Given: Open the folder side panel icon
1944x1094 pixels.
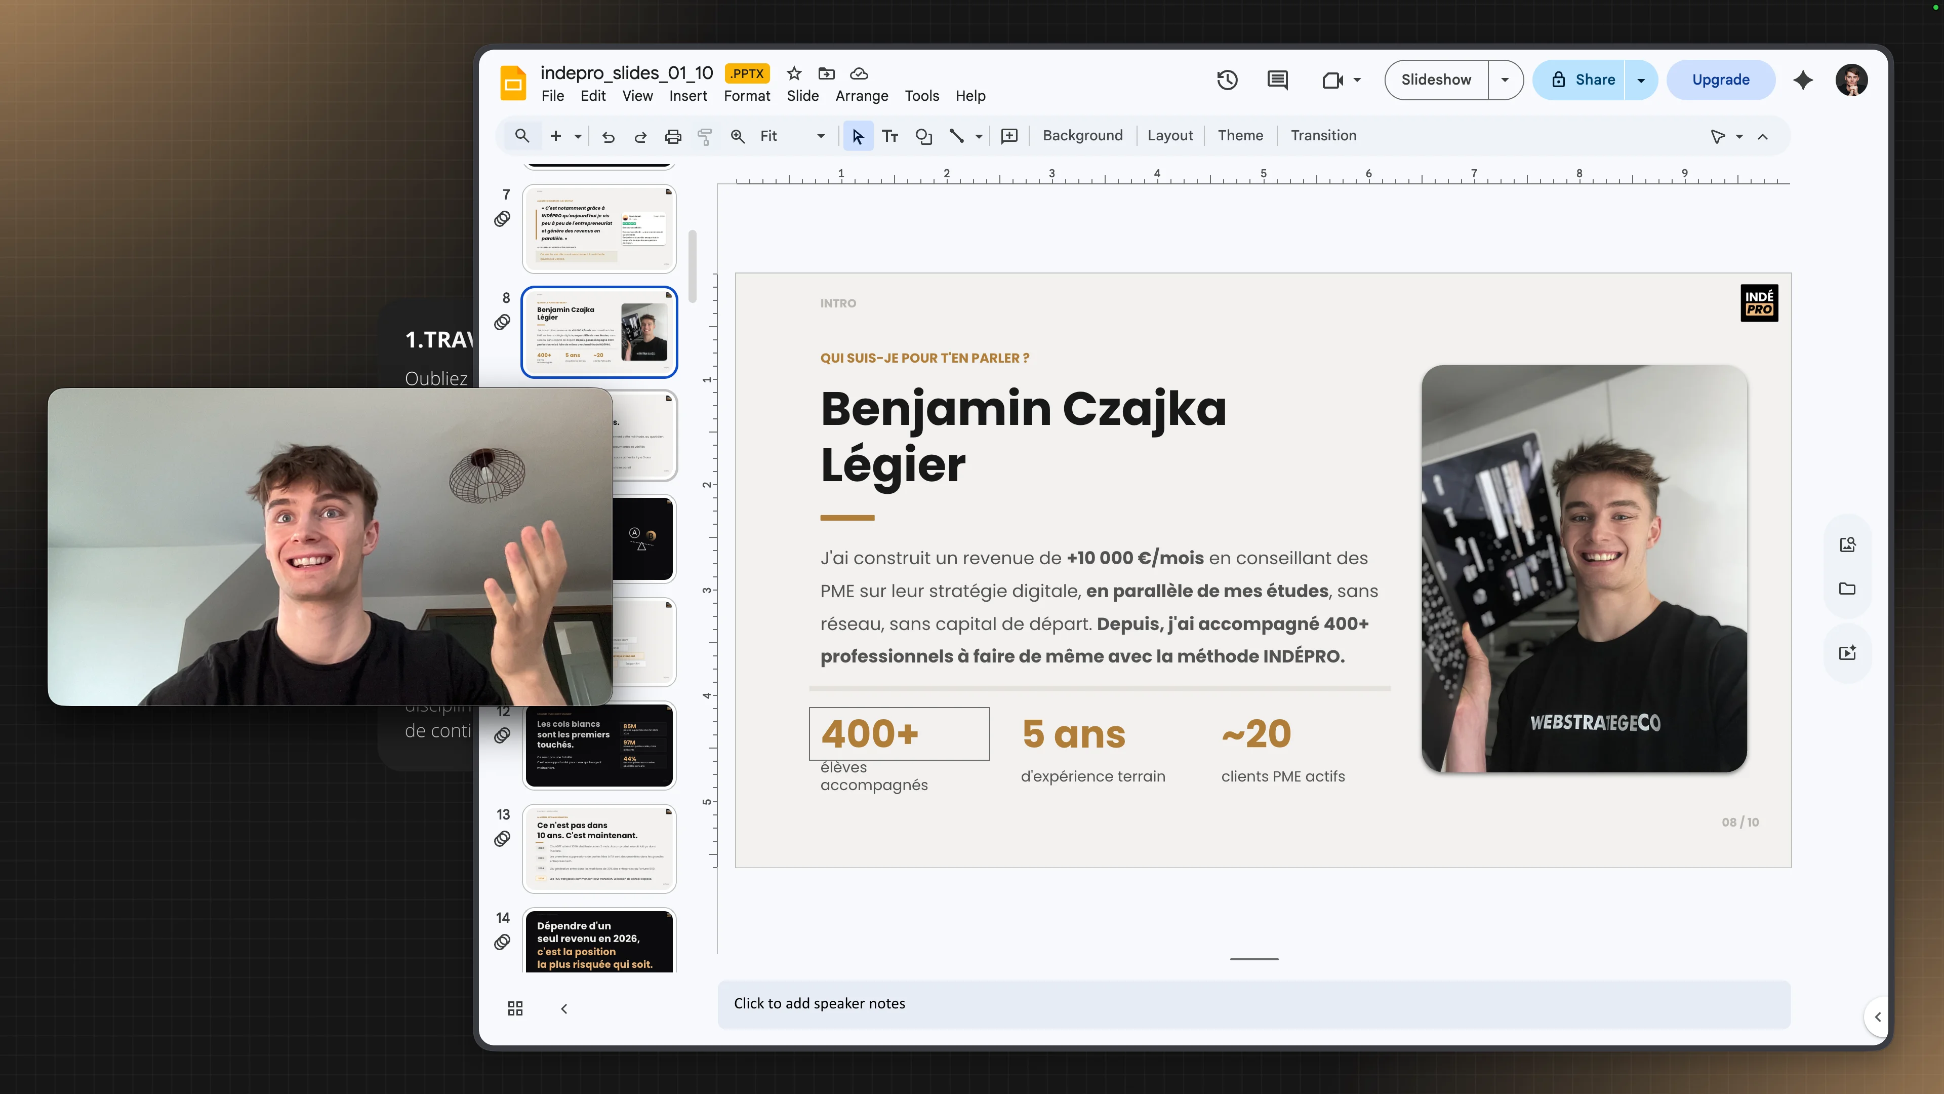Looking at the screenshot, I should click(x=1847, y=588).
